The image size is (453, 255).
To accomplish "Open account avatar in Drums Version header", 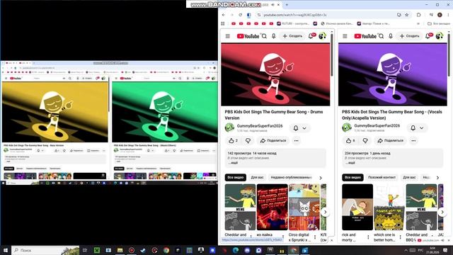I will coord(322,36).
